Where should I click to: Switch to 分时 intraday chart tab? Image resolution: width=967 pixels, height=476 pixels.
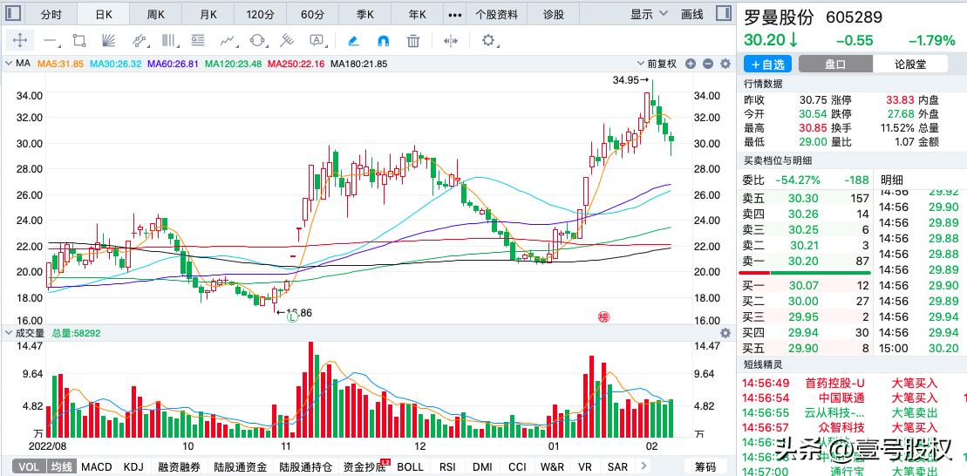click(x=51, y=14)
